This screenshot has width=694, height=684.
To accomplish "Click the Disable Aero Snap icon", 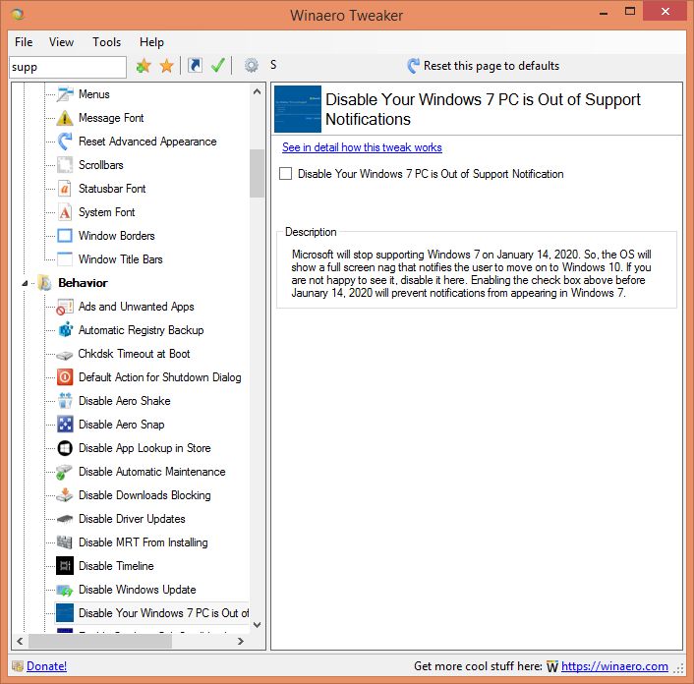I will click(x=65, y=425).
